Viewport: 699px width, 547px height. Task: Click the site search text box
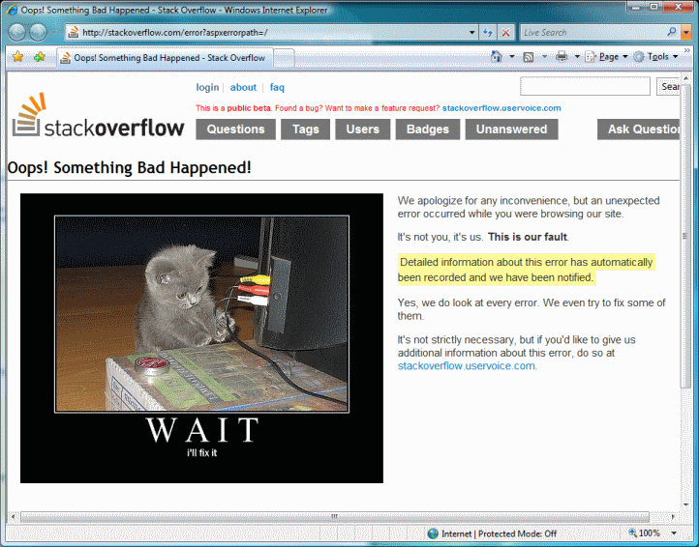(x=585, y=86)
